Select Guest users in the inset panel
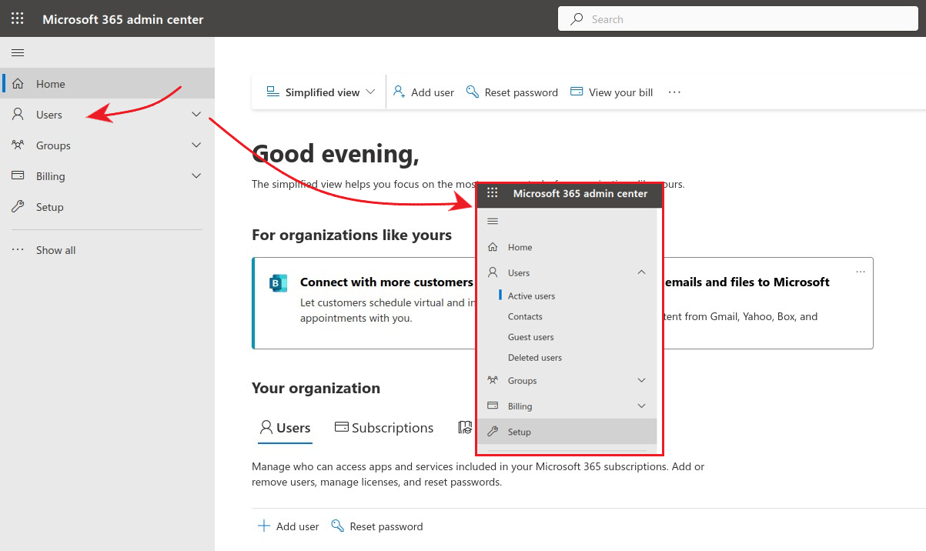The width and height of the screenshot is (926, 551). tap(530, 337)
